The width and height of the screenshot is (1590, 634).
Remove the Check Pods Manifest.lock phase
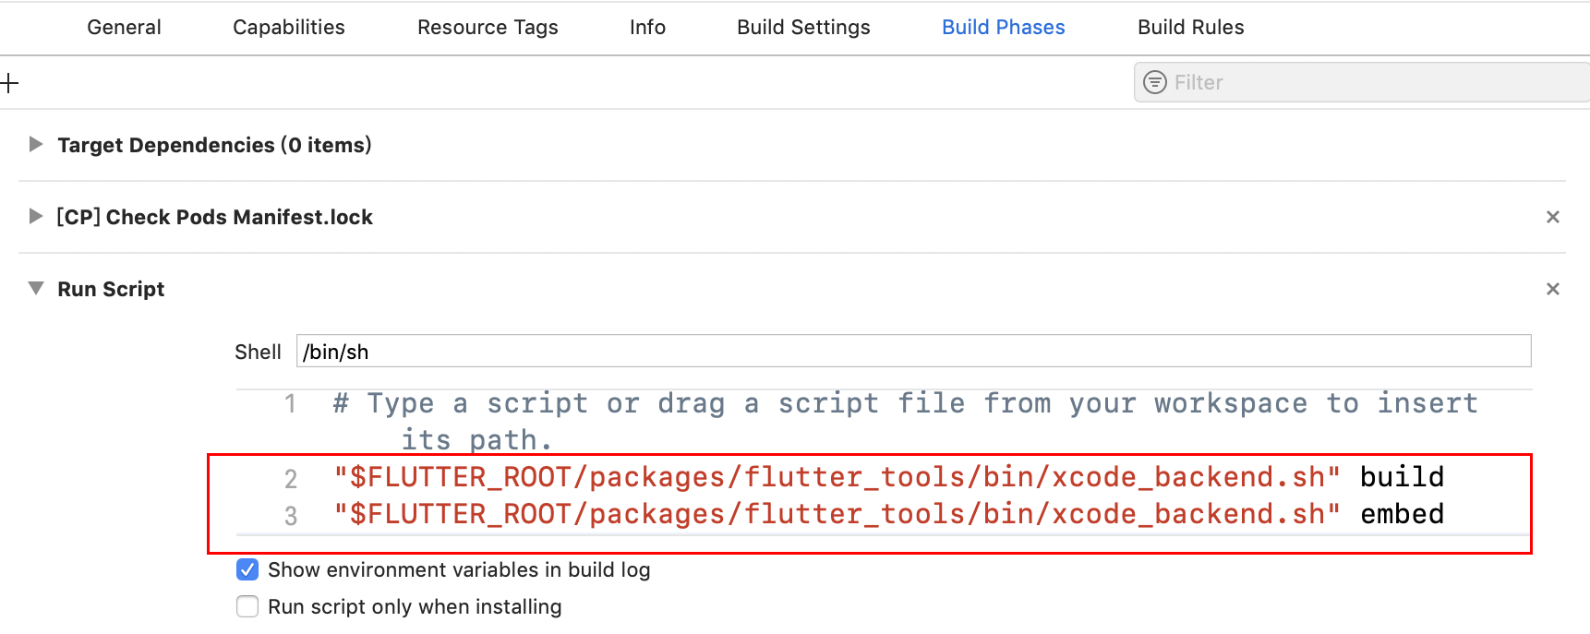[1552, 217]
